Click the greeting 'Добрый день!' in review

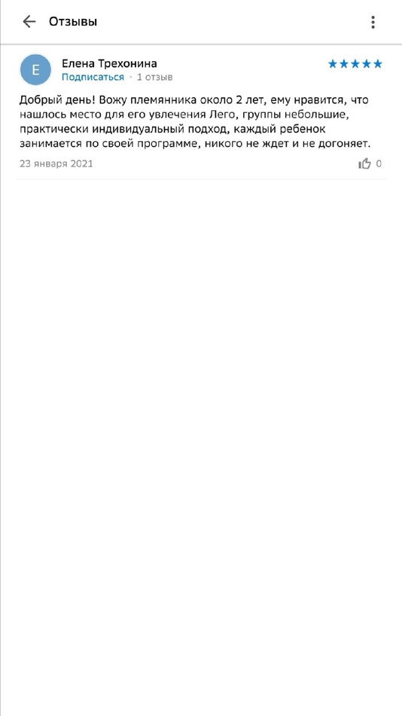click(57, 100)
